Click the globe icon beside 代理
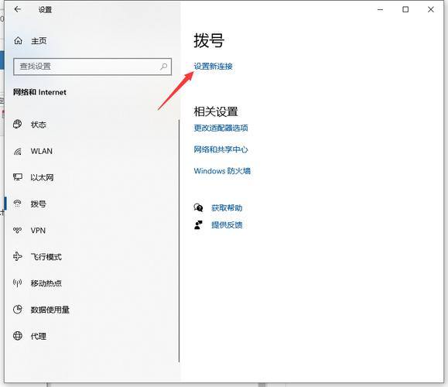Screen dimensions: 448x387 [18, 336]
